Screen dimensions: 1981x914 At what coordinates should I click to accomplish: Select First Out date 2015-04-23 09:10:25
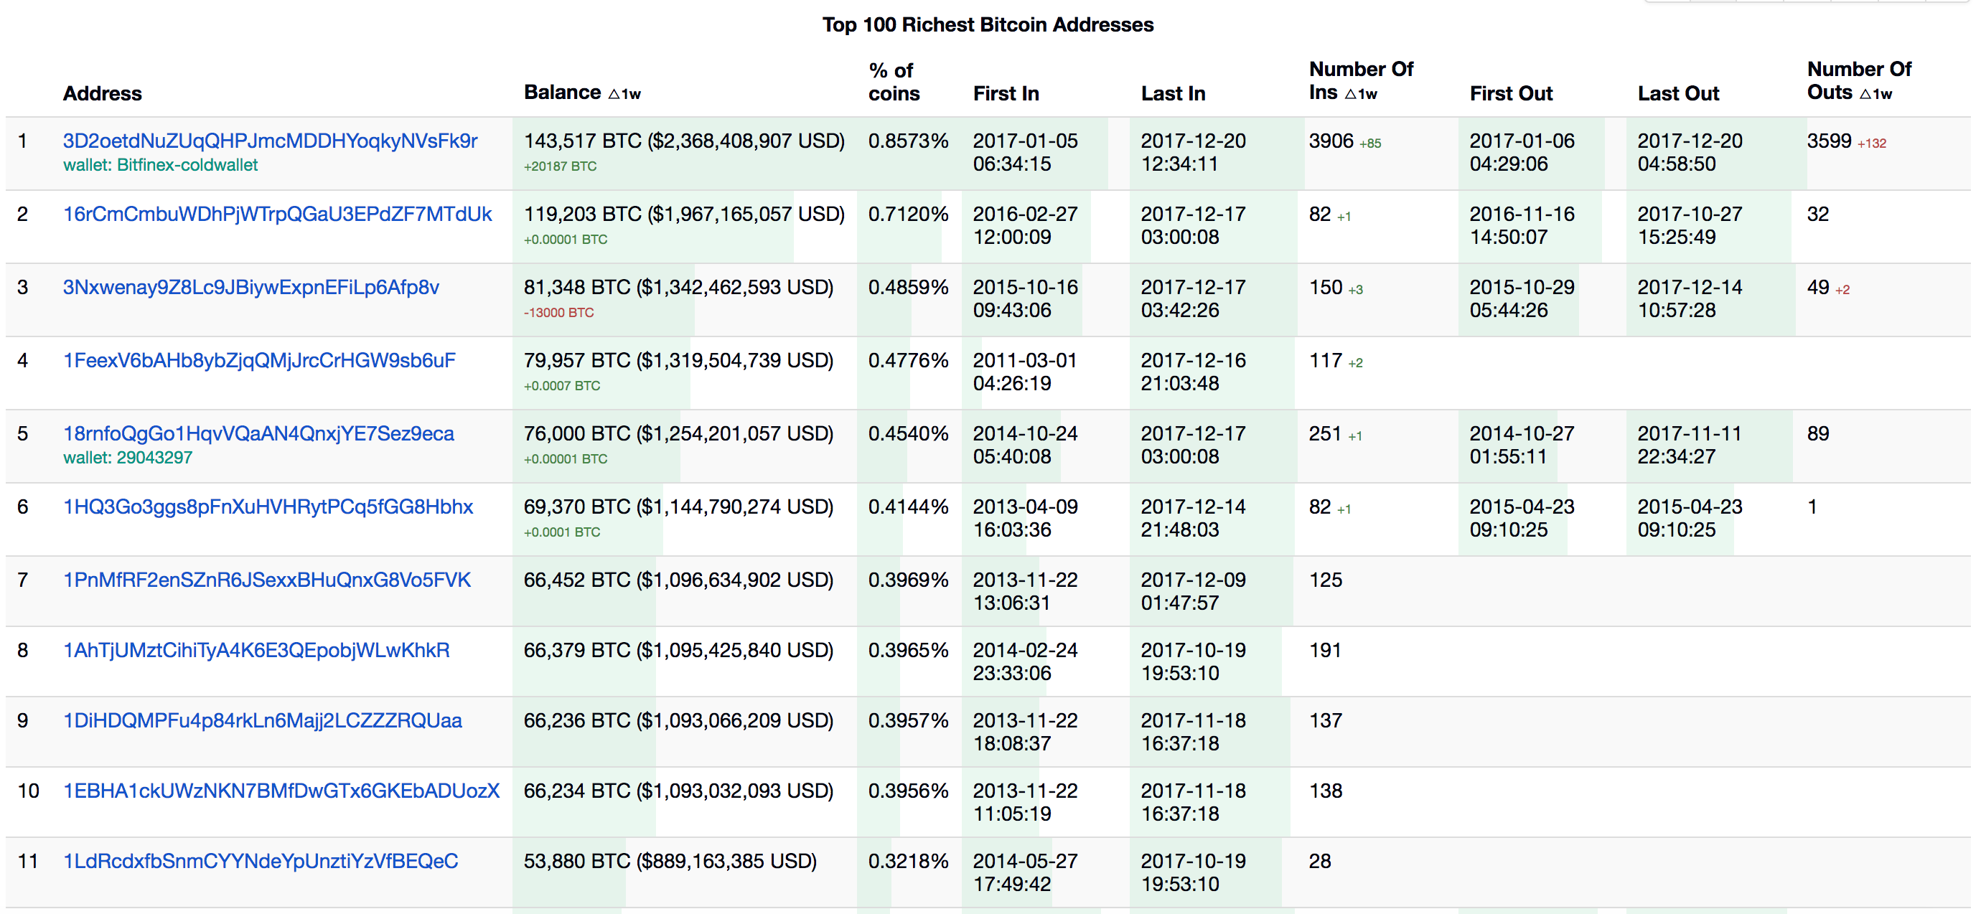click(1522, 517)
